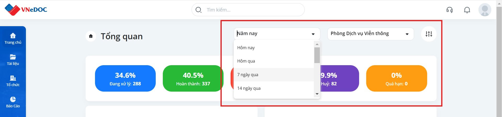Viewport: 502px width, 117px height.
Task: Click the home breadcrumb icon beside Tổng quan
Action: point(91,36)
